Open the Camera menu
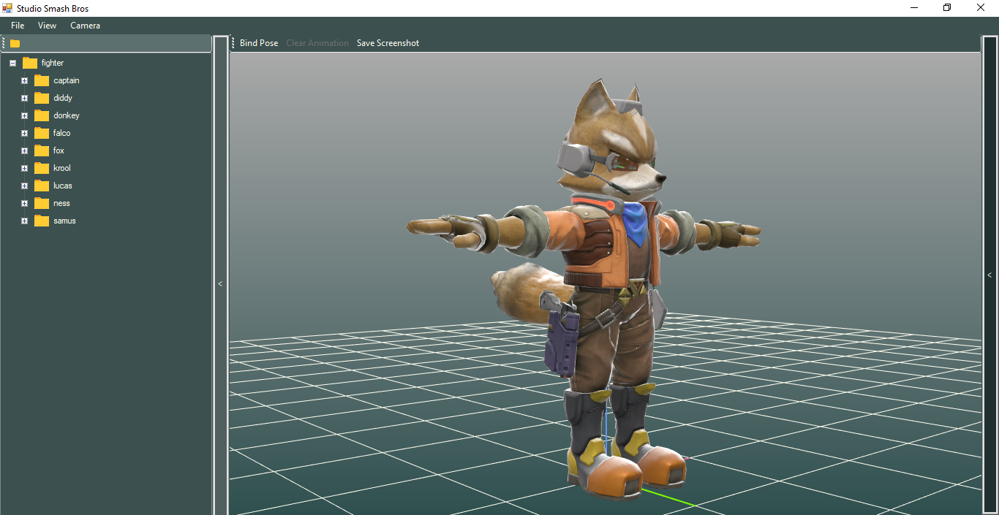Viewport: 999px width, 515px height. (86, 26)
